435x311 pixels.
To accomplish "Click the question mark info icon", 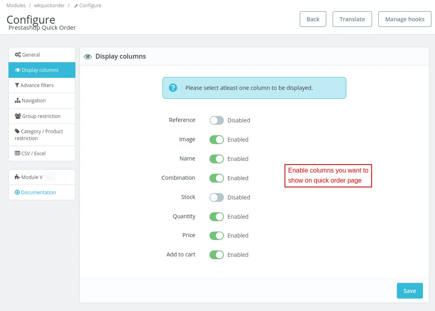I will click(173, 88).
